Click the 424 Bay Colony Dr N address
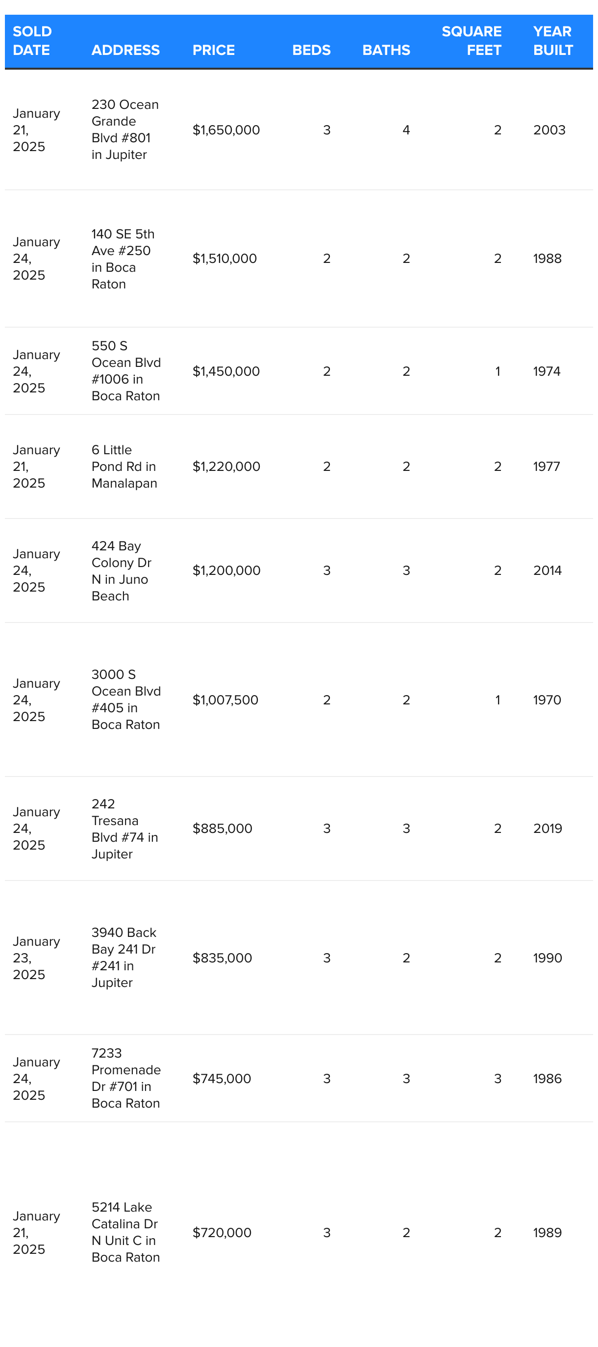 [x=121, y=570]
